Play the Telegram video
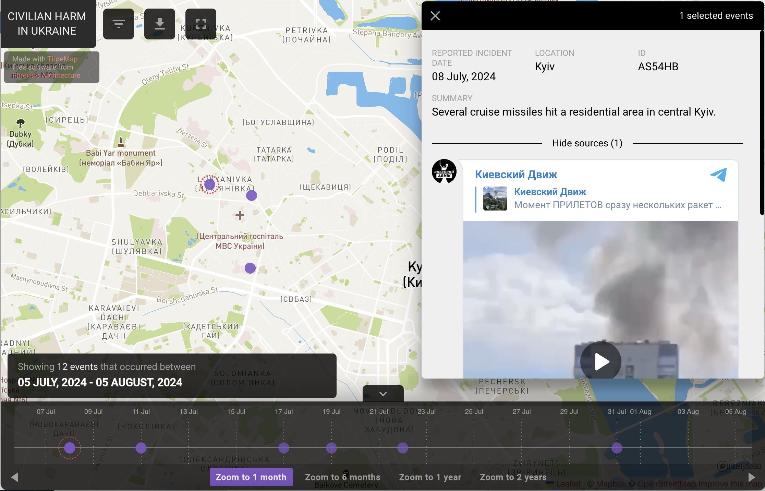 coord(600,361)
